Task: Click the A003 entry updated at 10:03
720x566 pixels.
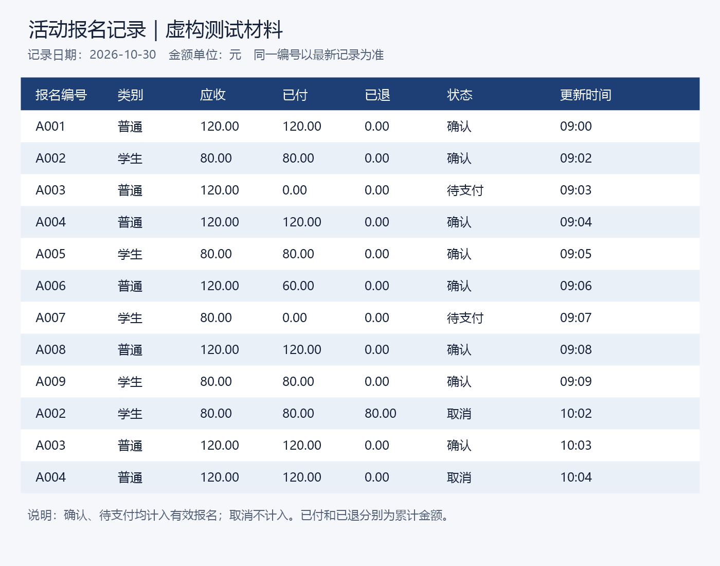Action: click(50, 446)
